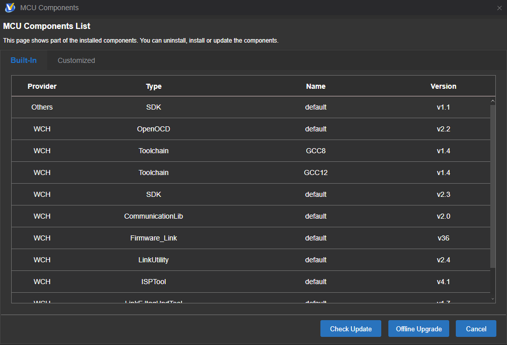
Task: Click the Version column header
Action: (443, 86)
